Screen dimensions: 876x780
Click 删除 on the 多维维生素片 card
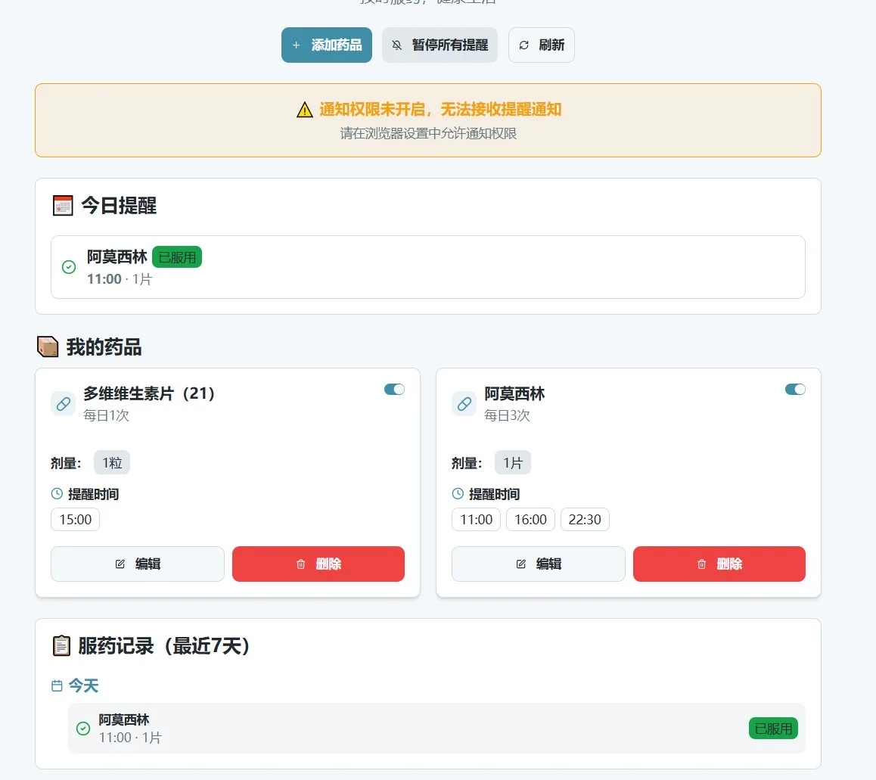[318, 564]
